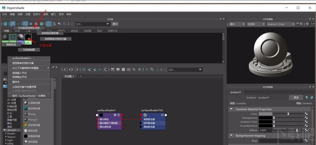The height and width of the screenshot is (145, 316).
Task: Click surfaceShader1 node thumbnail swatch
Action: coord(101,115)
